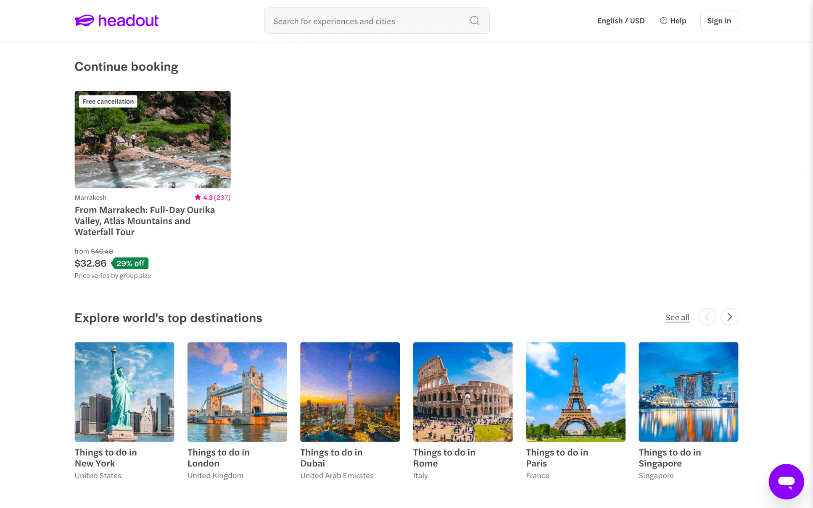Open Things to do in Singapore link

[669, 458]
